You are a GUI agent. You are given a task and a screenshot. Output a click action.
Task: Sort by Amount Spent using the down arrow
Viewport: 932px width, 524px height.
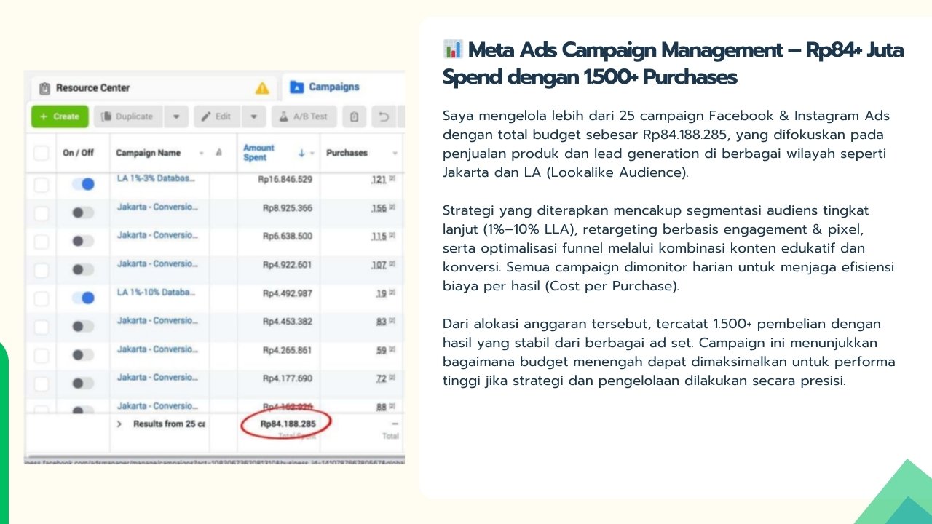301,153
